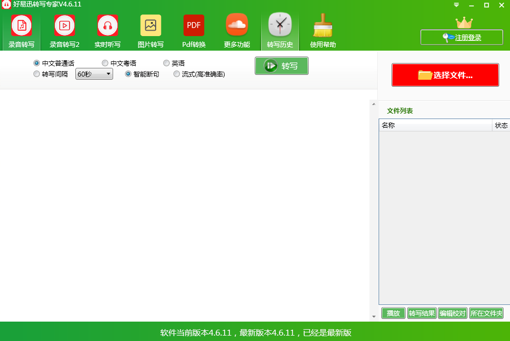510x341 pixels.
Task: Sort file list by 状态 column
Action: (501, 125)
